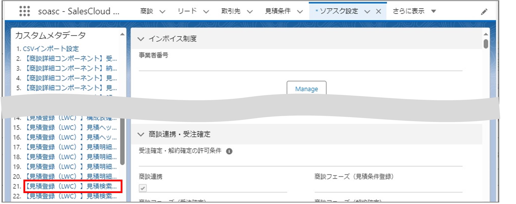Screen dimensions: 516x204
Task: Switch to the リード tab
Action: tap(187, 11)
